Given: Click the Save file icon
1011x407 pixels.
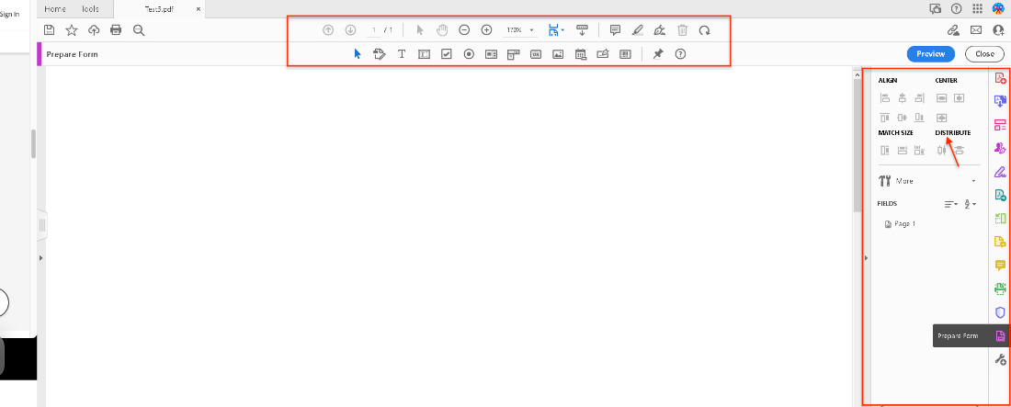Looking at the screenshot, I should point(50,30).
